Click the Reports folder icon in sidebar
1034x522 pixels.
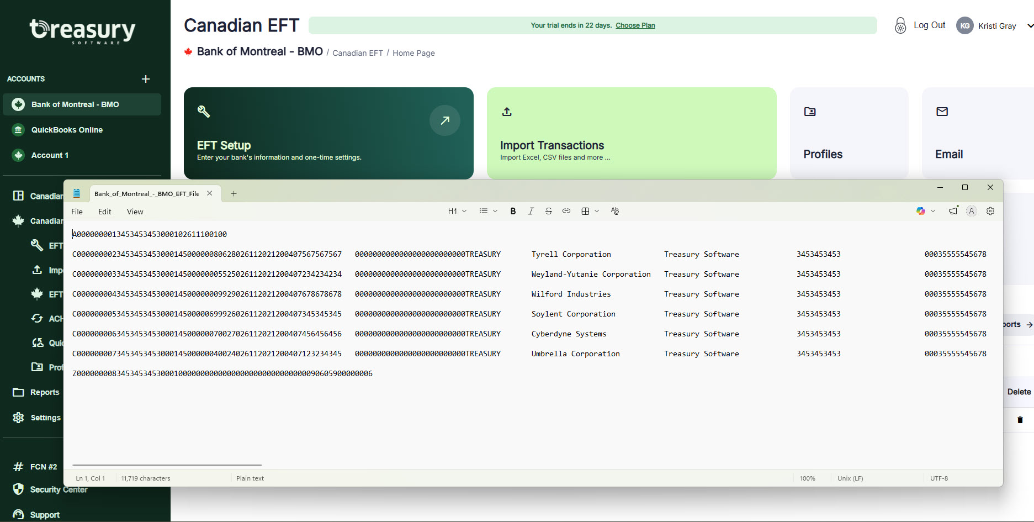click(18, 392)
